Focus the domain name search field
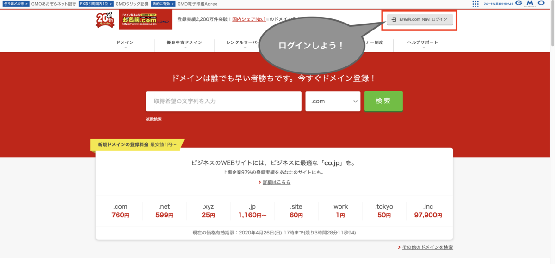The height and width of the screenshot is (264, 555). click(x=224, y=101)
